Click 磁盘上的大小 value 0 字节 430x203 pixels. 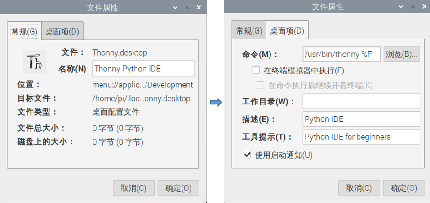pyautogui.click(x=118, y=142)
